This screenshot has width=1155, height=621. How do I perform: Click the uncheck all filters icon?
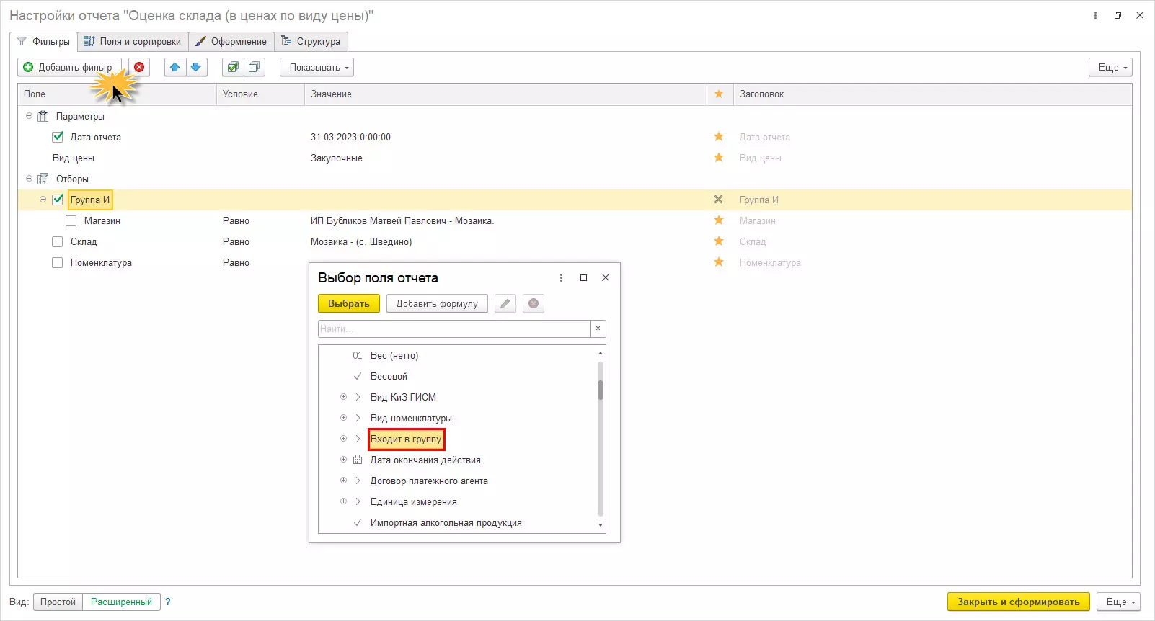point(255,67)
